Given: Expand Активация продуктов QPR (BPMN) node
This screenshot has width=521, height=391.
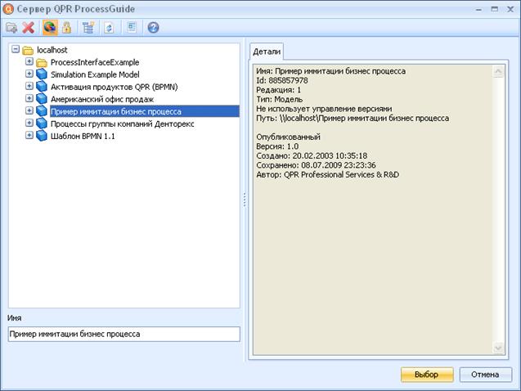Looking at the screenshot, I should [x=29, y=86].
